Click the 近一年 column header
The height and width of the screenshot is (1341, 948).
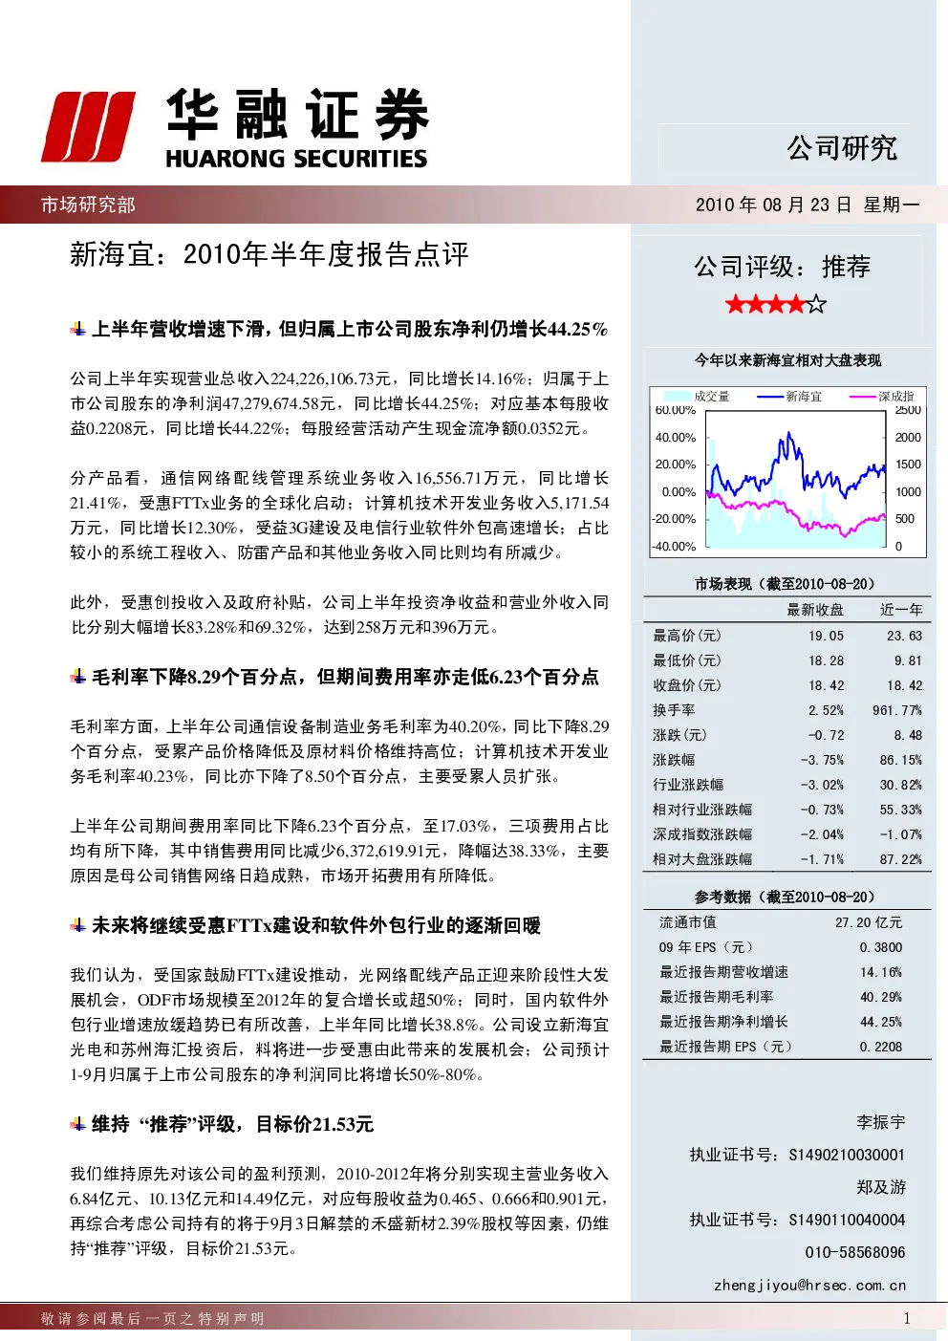901,610
